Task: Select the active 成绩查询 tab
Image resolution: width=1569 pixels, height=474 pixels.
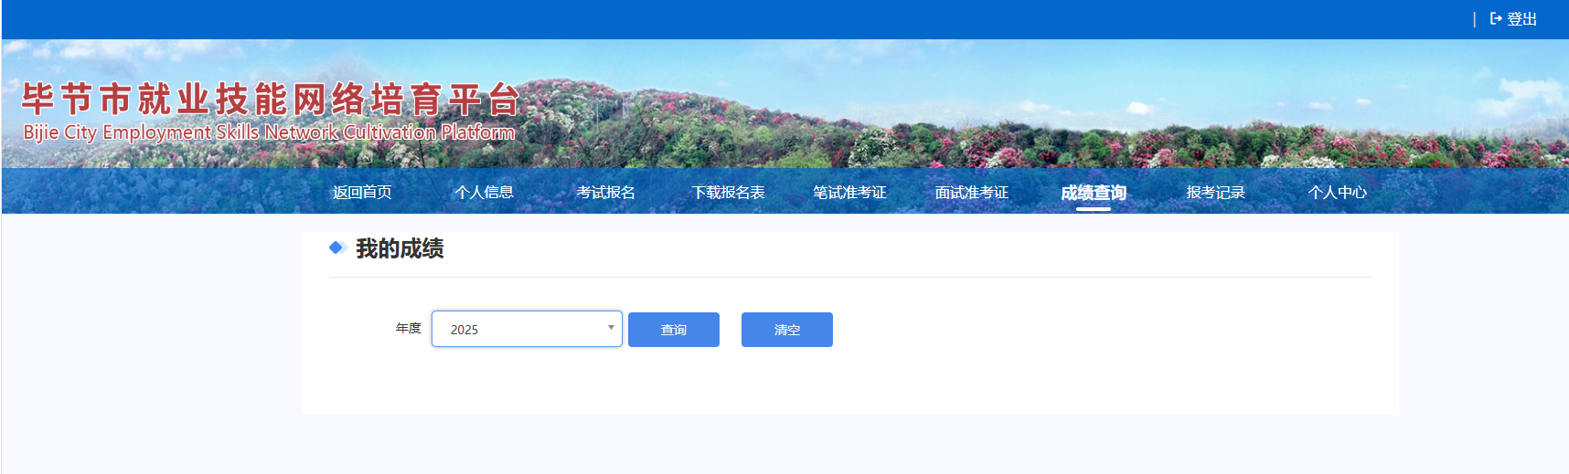Action: [x=1093, y=193]
